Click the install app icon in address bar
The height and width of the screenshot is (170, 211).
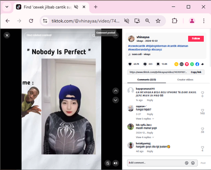coord(137,21)
